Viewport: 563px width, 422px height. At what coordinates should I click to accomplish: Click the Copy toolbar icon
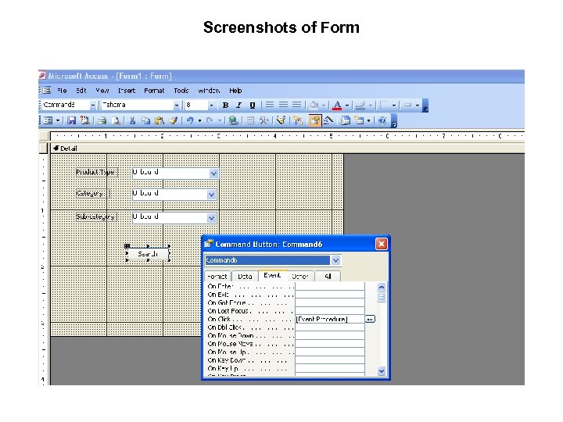(x=145, y=120)
